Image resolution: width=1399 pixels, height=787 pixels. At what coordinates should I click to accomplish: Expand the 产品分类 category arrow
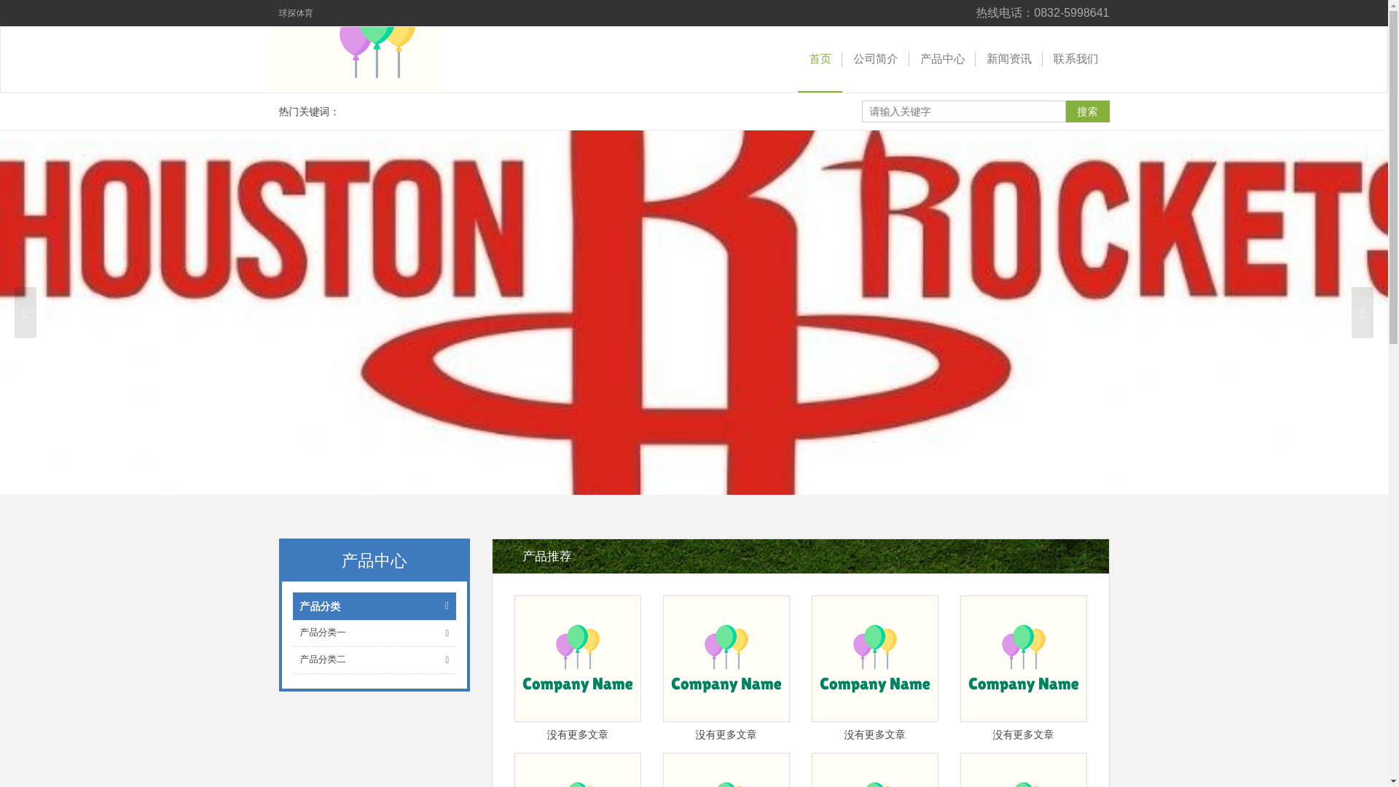[447, 606]
